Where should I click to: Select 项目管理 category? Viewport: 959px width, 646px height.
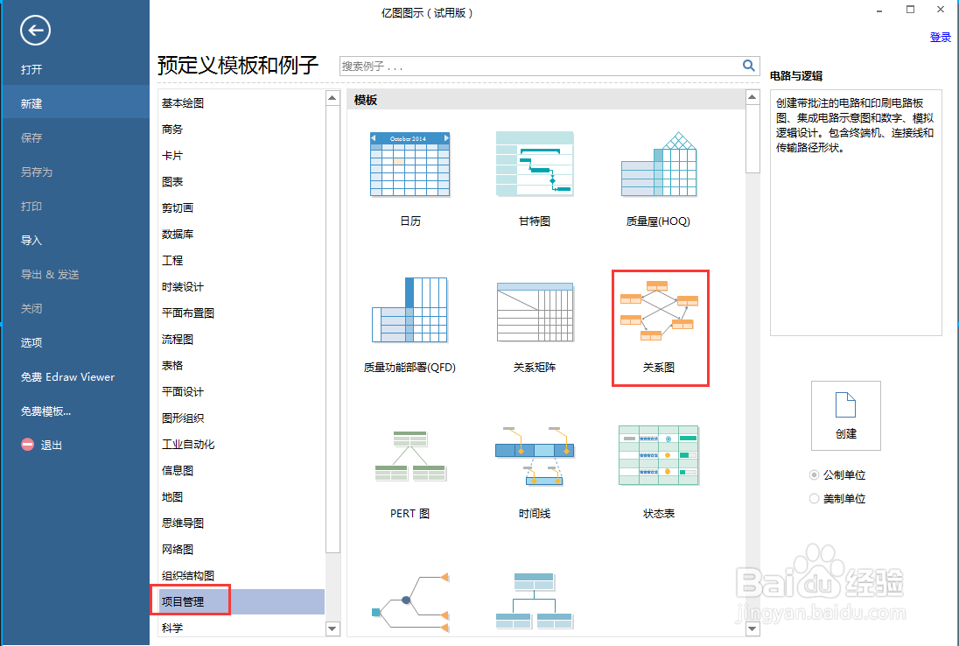(241, 602)
